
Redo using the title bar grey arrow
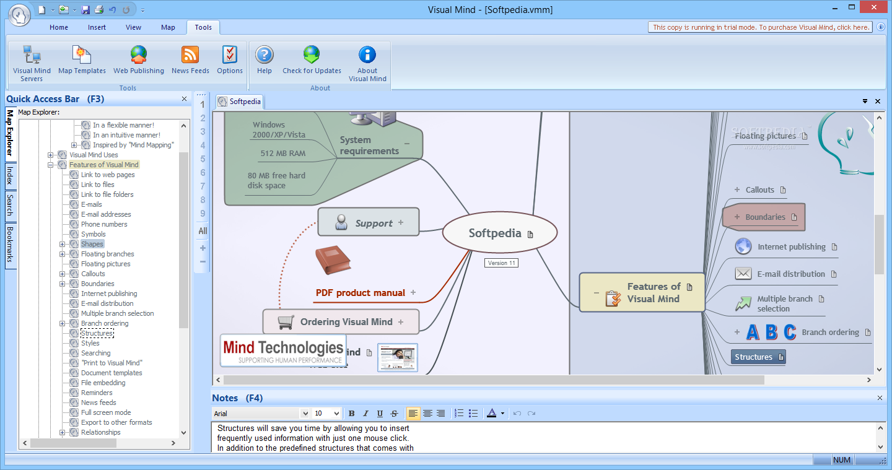coord(126,10)
